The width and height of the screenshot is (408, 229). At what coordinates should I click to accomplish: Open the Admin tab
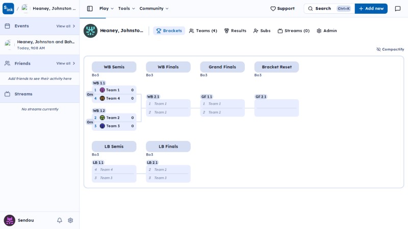point(326,31)
